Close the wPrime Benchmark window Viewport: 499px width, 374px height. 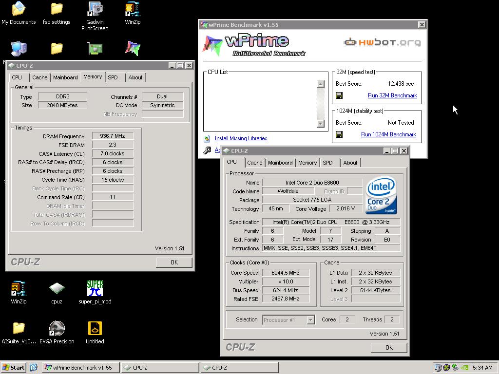coord(422,24)
